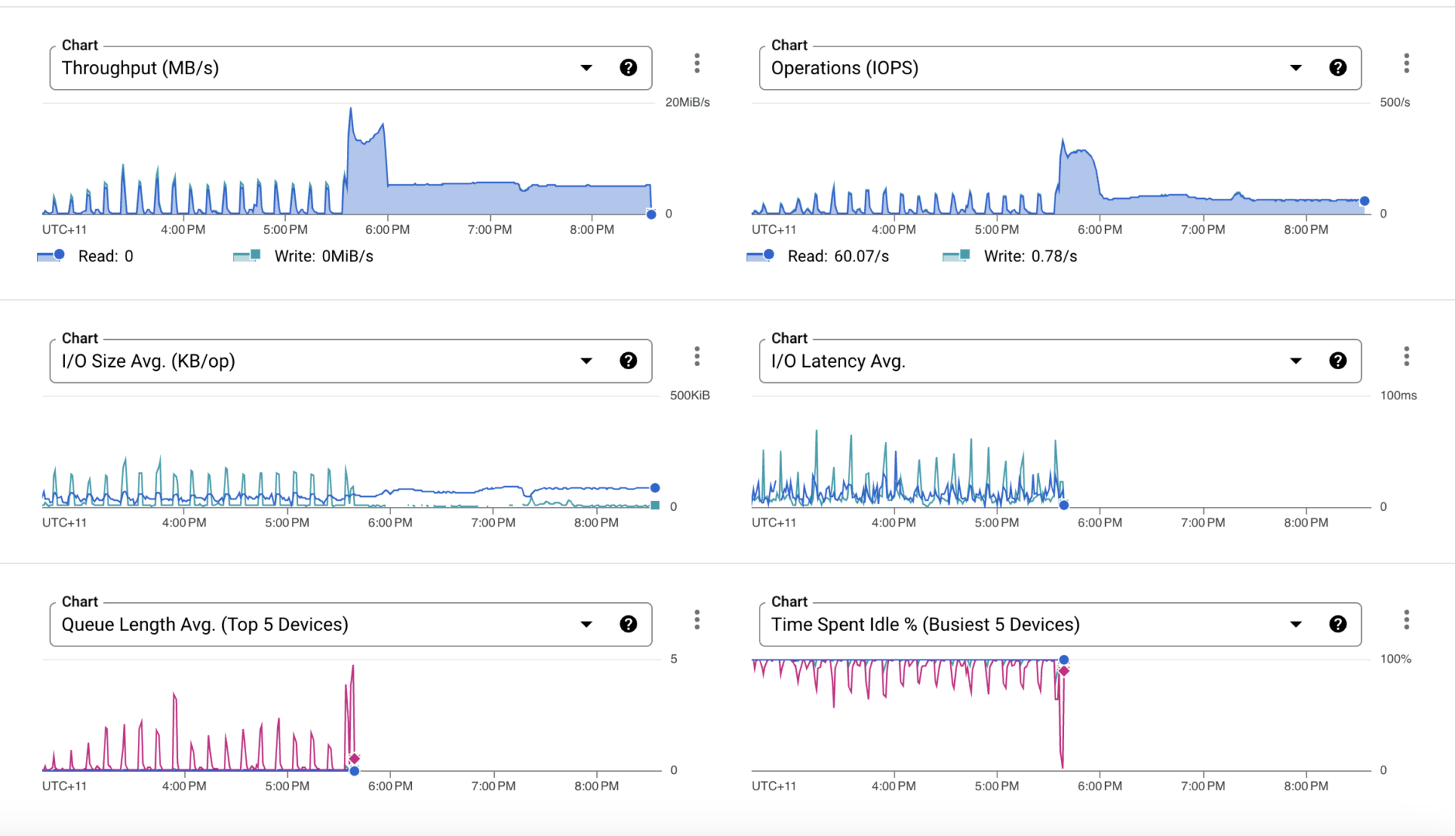Click the 500KiB axis label on I/O Size
The width and height of the screenshot is (1455, 836).
pyautogui.click(x=690, y=396)
